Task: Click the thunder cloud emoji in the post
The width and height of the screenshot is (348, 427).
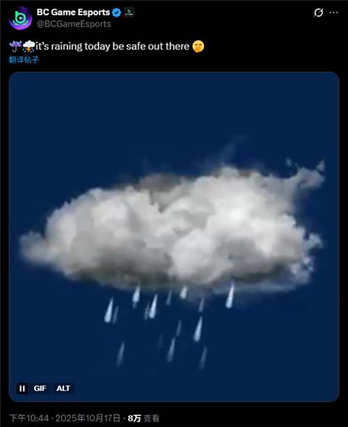Action: pos(29,47)
